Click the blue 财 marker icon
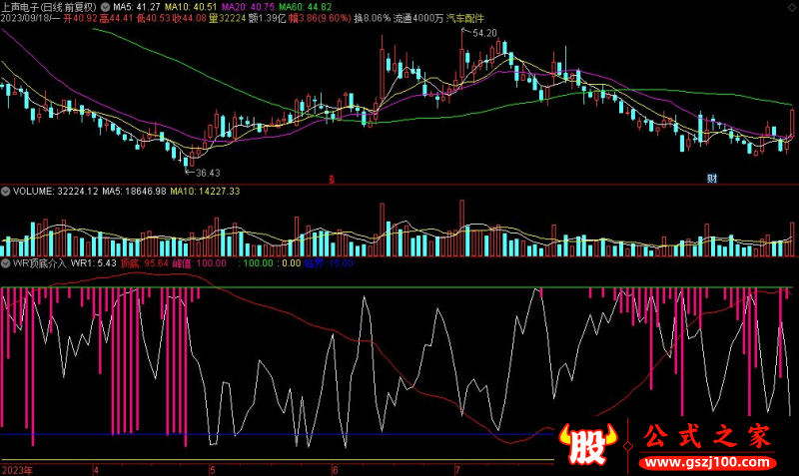 712,179
